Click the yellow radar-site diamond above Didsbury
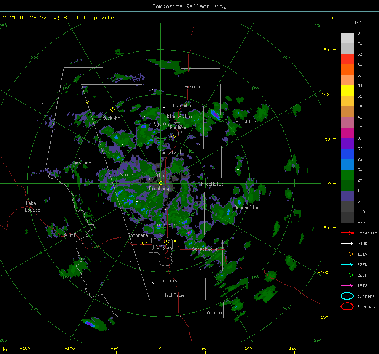 point(161,183)
